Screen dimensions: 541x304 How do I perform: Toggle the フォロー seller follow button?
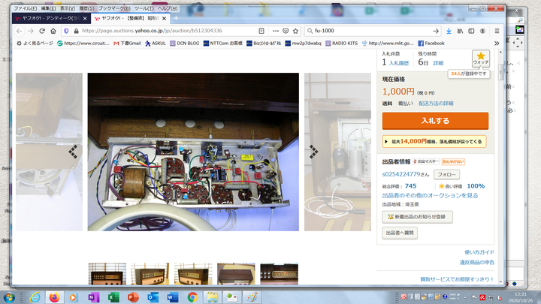click(447, 174)
